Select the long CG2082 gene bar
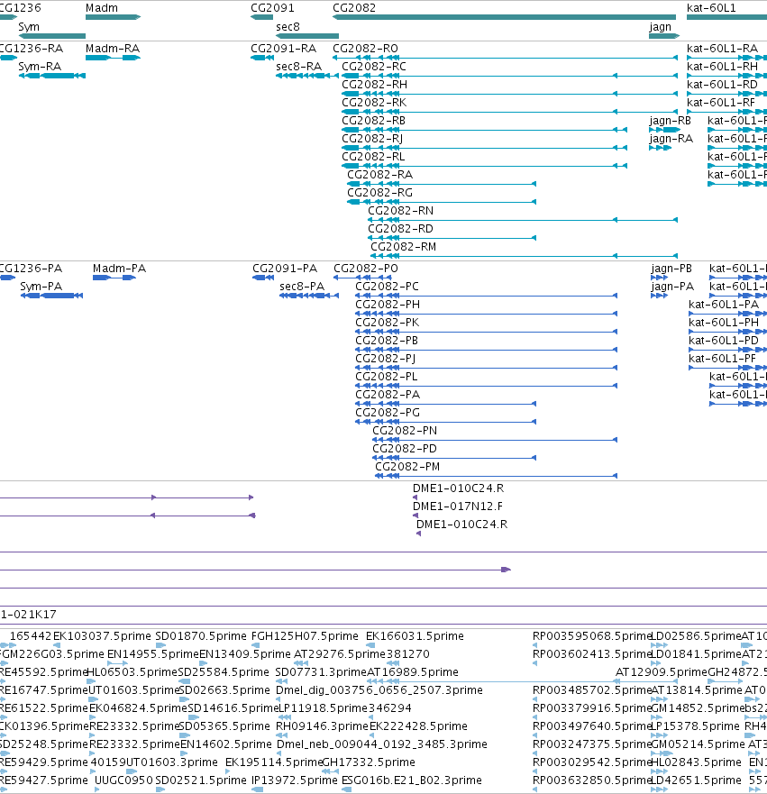767x794 pixels. click(x=504, y=17)
